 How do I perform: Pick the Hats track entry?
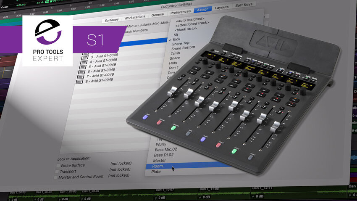(173, 63)
